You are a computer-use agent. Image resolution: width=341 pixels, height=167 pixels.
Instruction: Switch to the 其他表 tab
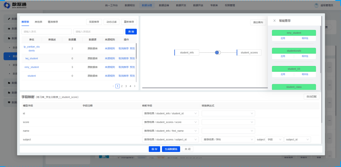(x=39, y=22)
